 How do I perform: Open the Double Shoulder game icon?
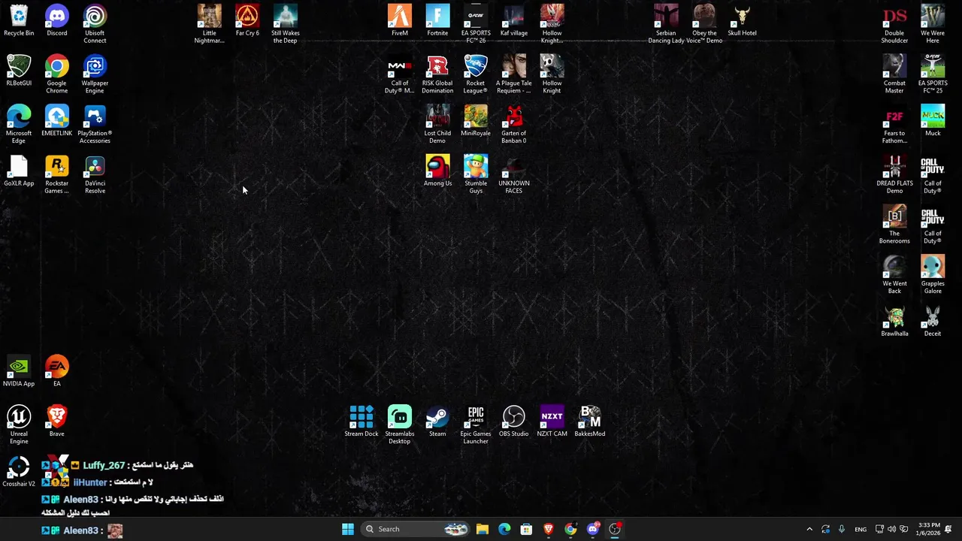[894, 24]
